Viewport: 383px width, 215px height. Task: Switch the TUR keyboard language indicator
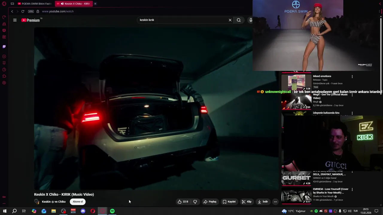[x=355, y=211]
